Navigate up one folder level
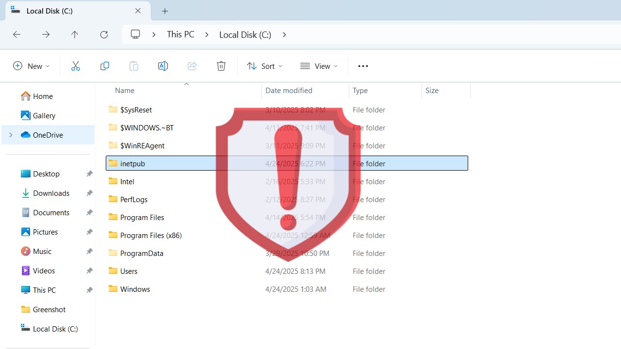621x349 pixels. 75,34
